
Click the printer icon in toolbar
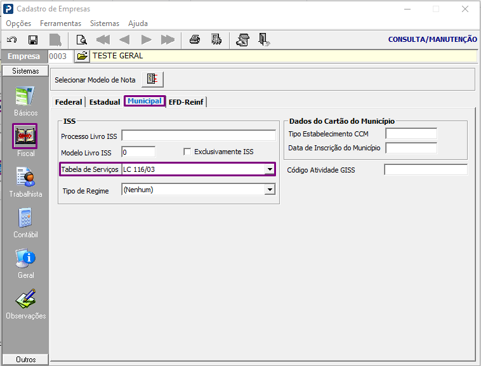click(x=195, y=39)
